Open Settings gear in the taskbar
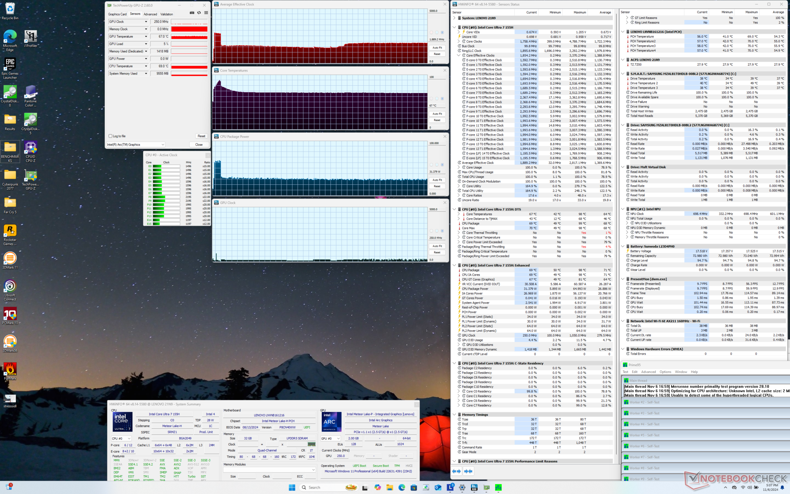Viewport: 790px width, 494px height. (462, 487)
